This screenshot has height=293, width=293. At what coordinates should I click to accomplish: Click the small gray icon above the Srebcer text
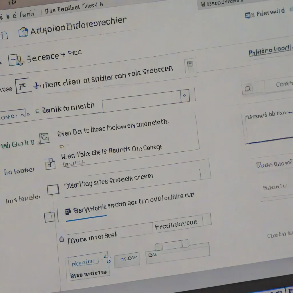(190, 65)
